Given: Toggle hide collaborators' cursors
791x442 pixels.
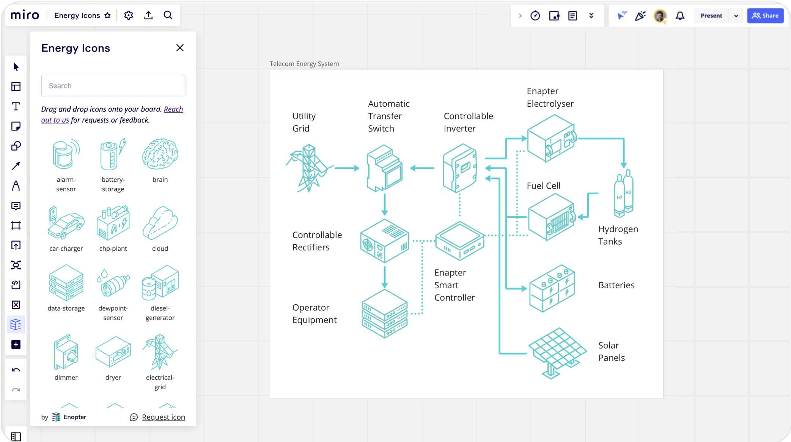Looking at the screenshot, I should [x=621, y=16].
